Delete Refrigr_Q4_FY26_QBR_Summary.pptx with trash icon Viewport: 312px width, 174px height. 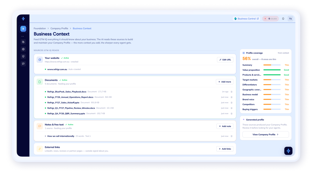click(x=231, y=114)
